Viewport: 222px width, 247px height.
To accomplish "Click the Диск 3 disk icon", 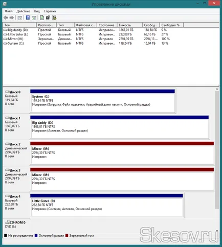I will pyautogui.click(x=7, y=170).
